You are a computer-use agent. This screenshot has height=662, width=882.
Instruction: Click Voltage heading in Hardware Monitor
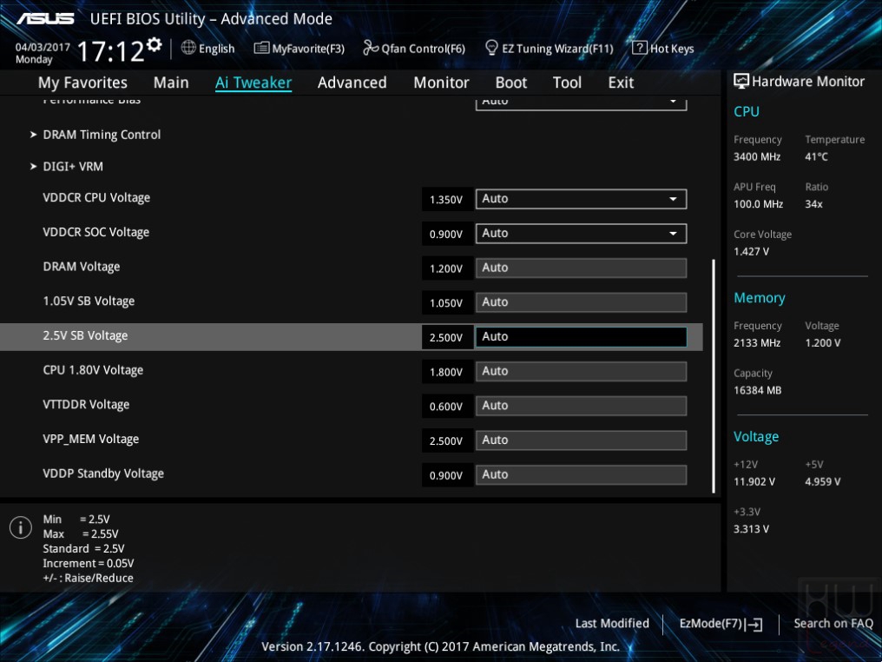click(x=756, y=437)
